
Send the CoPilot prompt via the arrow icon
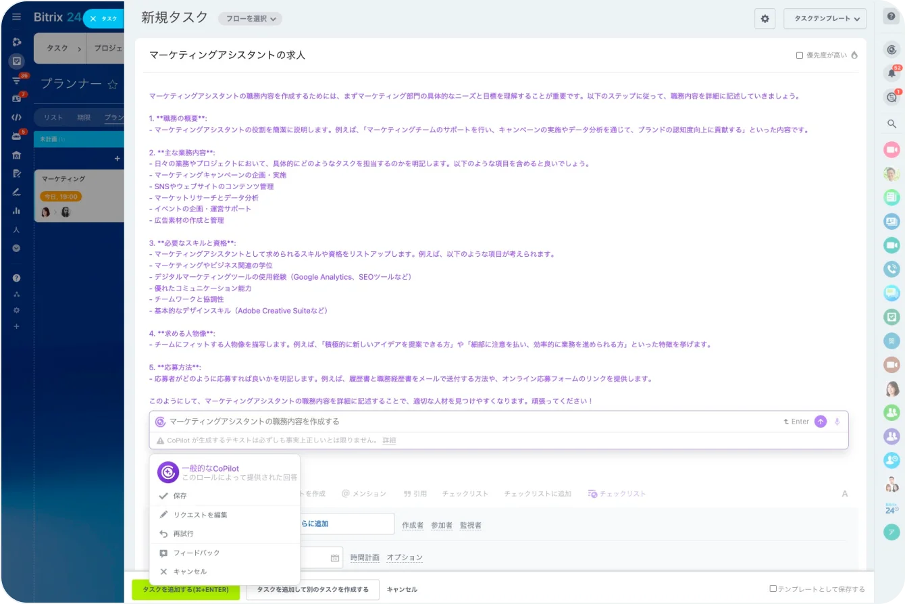(821, 421)
